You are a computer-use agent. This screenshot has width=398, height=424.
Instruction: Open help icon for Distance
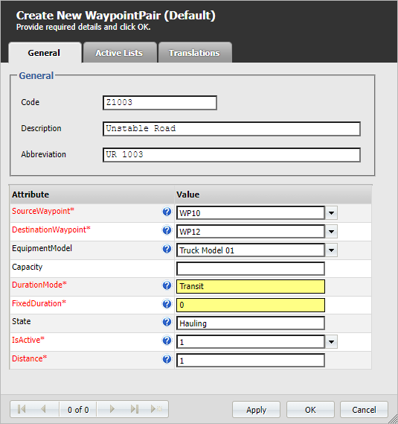(167, 359)
